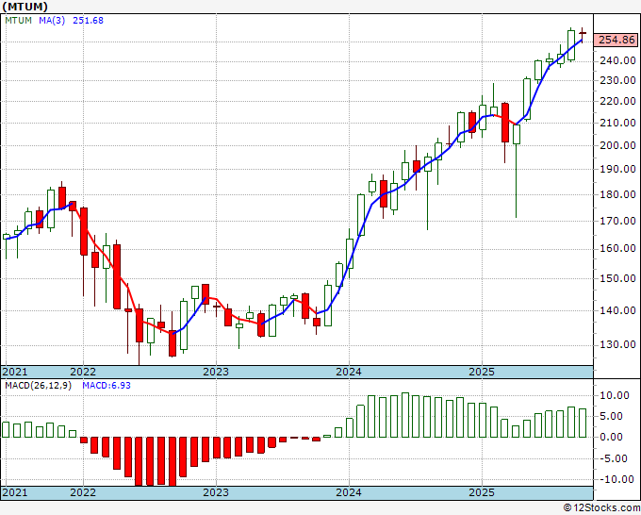Click the MACD(26,12,9) indicator label

38,386
